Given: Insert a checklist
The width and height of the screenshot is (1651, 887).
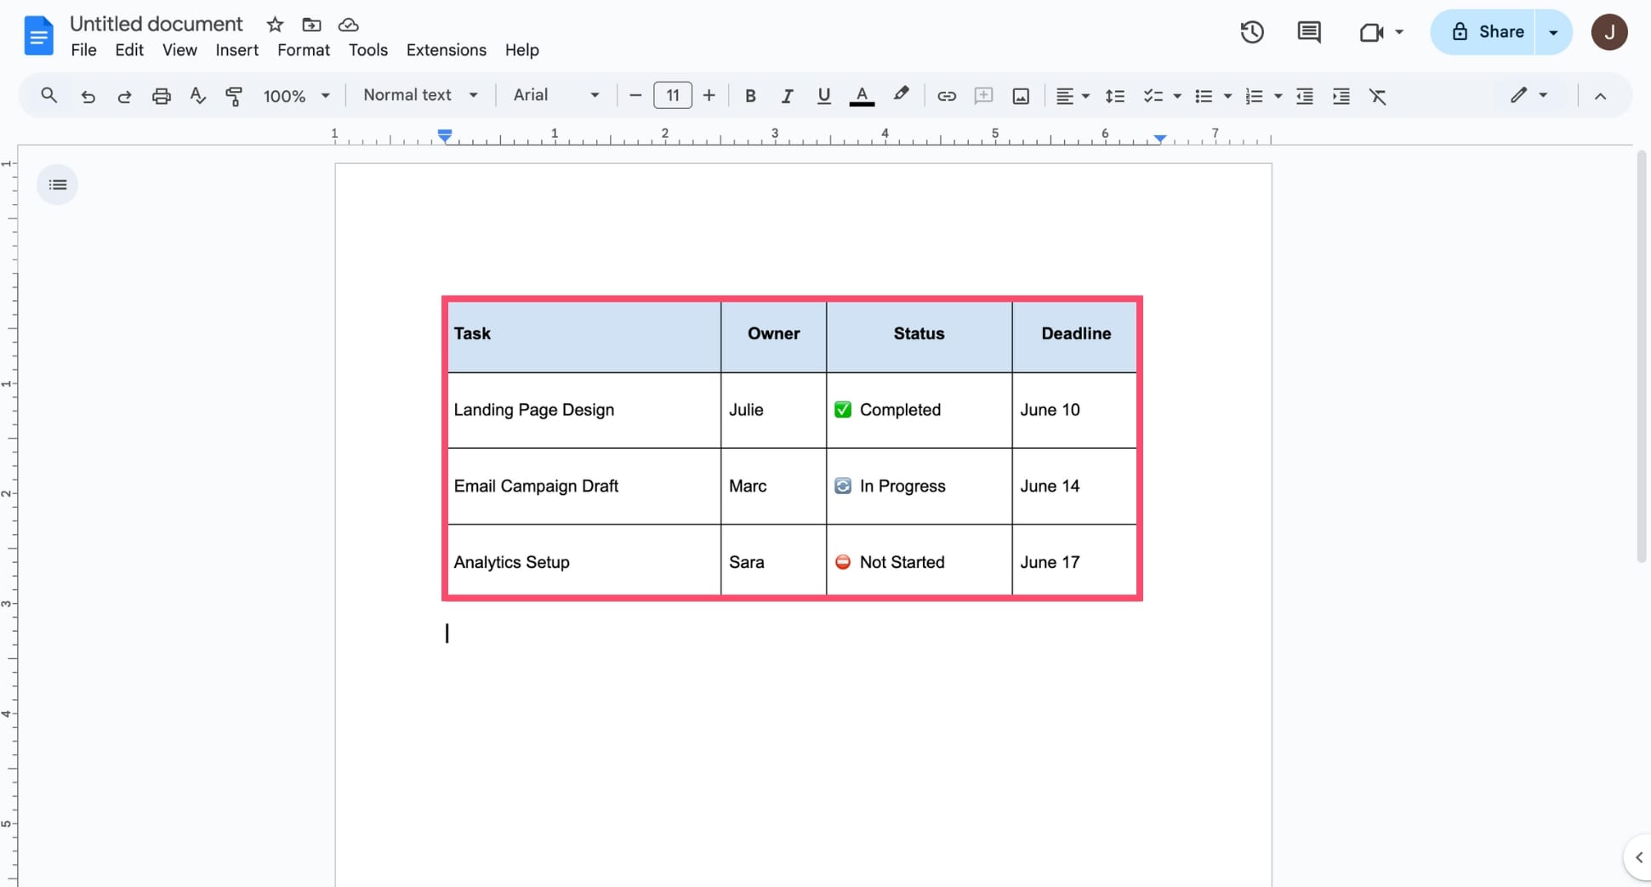Looking at the screenshot, I should pyautogui.click(x=1153, y=96).
